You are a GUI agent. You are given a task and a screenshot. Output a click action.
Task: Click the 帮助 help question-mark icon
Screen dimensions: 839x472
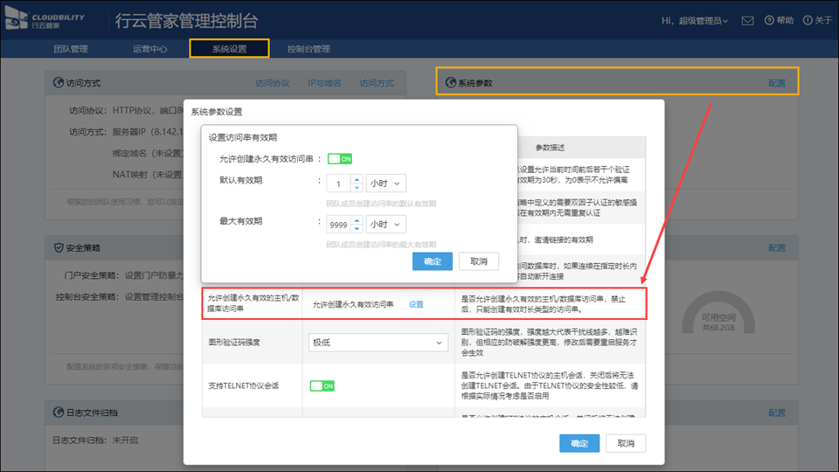(x=769, y=20)
